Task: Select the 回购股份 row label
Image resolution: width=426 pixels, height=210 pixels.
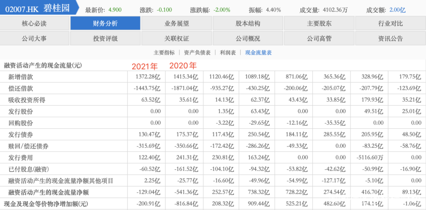Action: 21,123
